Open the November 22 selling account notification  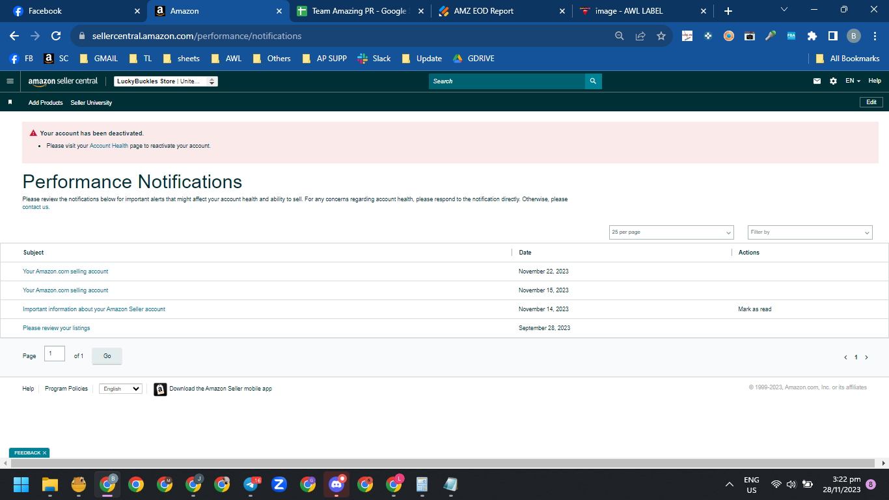66,271
